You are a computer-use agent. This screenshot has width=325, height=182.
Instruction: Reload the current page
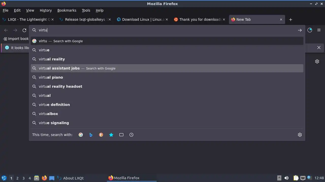point(24,30)
